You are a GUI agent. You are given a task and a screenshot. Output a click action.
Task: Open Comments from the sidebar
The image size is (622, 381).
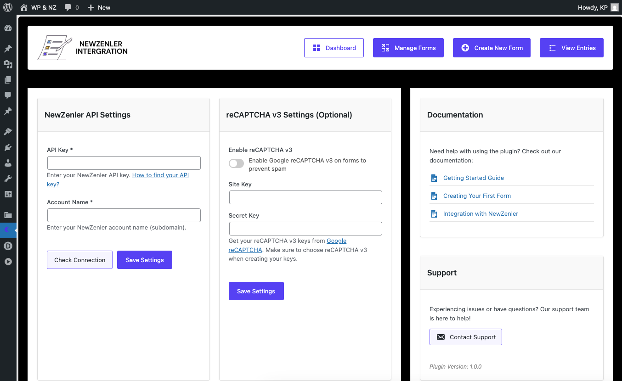[x=8, y=95]
